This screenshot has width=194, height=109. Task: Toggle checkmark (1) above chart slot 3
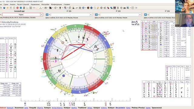pyautogui.click(x=118, y=11)
